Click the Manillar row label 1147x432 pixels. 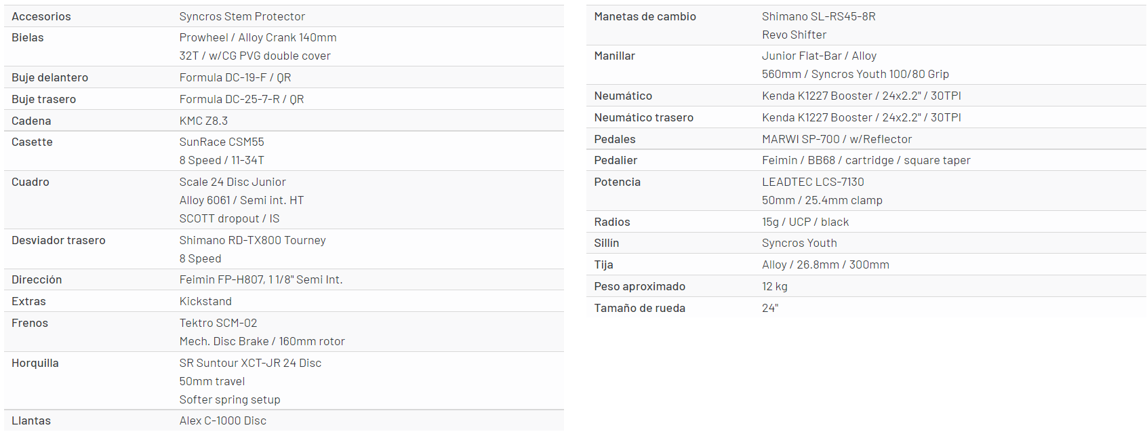point(614,56)
